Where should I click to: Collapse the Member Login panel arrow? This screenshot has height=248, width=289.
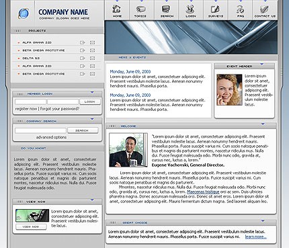(x=92, y=92)
